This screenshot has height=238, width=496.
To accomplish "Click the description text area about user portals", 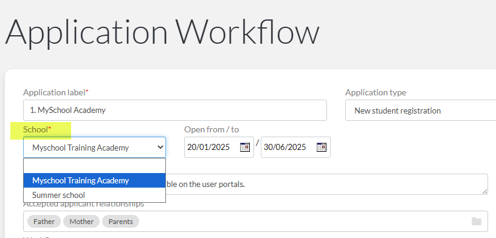I will 326,185.
